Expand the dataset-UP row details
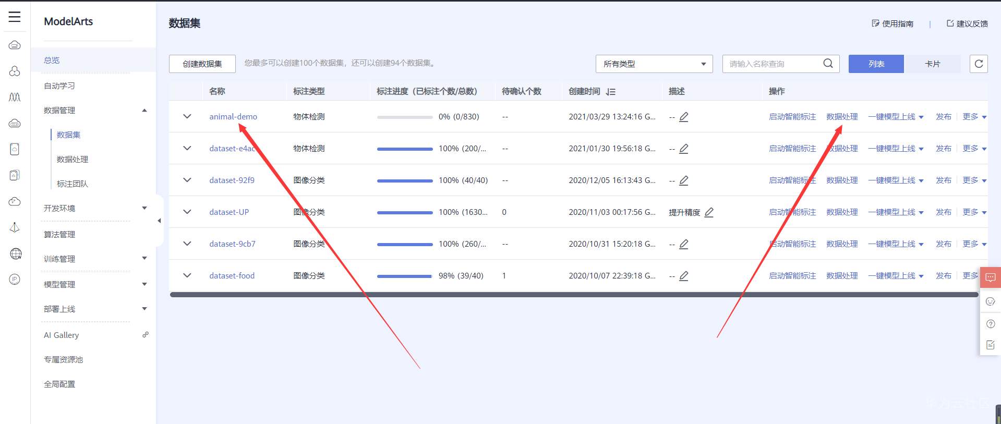 pos(187,212)
